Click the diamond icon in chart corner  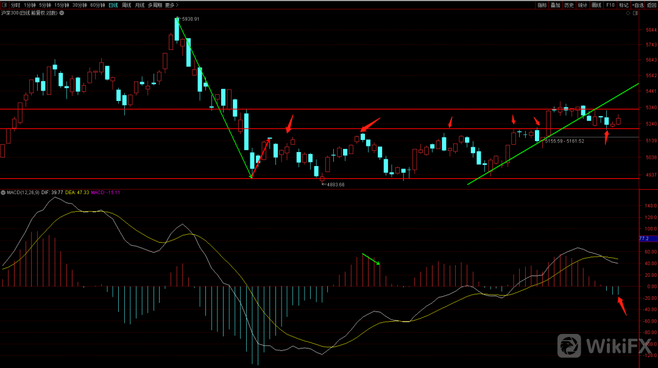pyautogui.click(x=627, y=13)
